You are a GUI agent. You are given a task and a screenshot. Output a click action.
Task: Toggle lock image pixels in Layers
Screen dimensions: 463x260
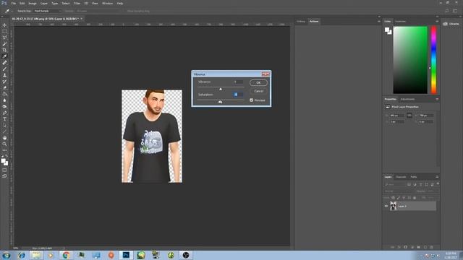pos(399,198)
